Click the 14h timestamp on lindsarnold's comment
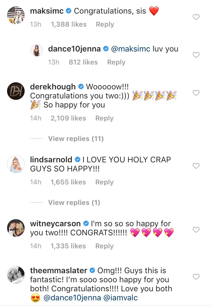212x306 pixels. 35,182
